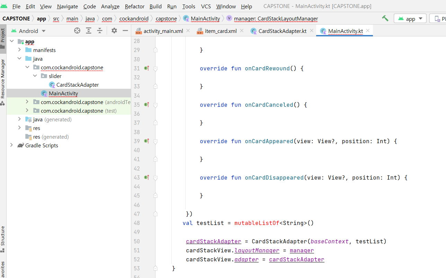Click the manager: CardStackLayoutManager breadcrumb
The height and width of the screenshot is (278, 446).
pyautogui.click(x=272, y=19)
